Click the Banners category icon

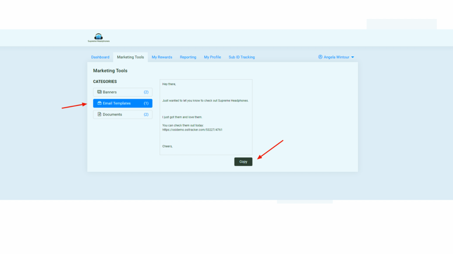[100, 92]
